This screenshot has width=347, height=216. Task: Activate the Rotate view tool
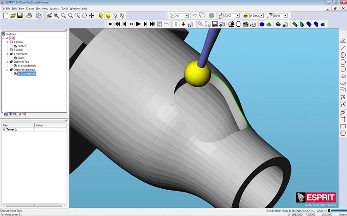[84, 16]
